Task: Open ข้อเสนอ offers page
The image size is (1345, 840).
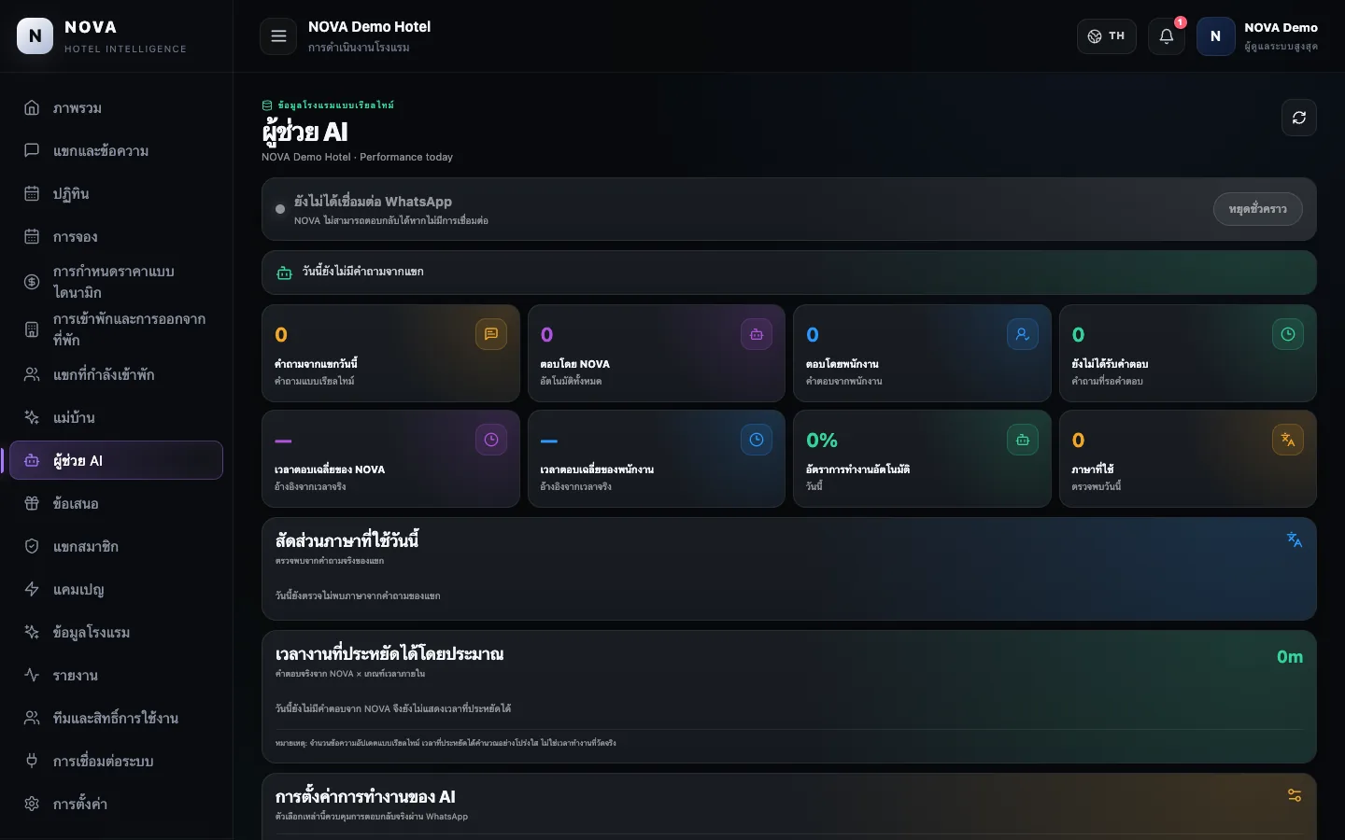Action: point(116,504)
